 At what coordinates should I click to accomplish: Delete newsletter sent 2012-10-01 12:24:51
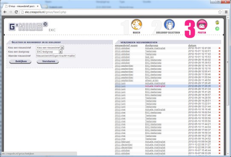[219, 51]
